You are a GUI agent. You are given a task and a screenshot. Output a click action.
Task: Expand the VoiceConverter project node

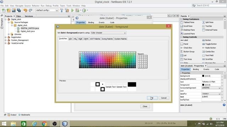pyautogui.click(x=6, y=43)
